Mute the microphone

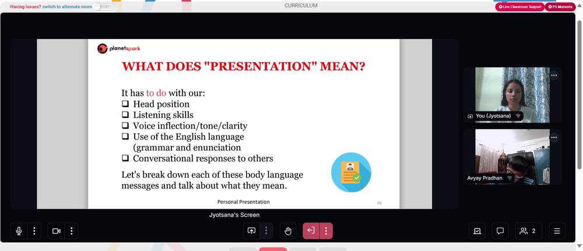19,231
